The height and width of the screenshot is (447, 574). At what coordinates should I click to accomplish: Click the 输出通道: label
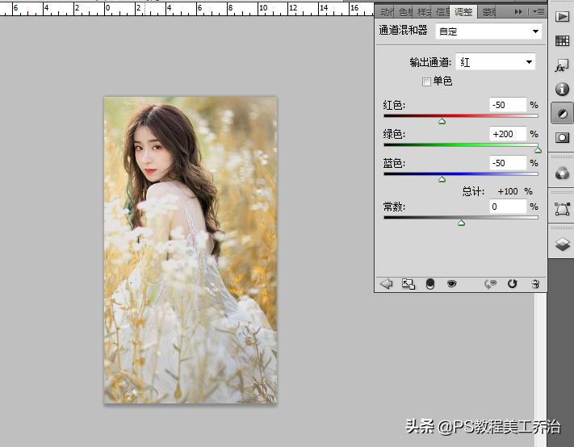430,62
